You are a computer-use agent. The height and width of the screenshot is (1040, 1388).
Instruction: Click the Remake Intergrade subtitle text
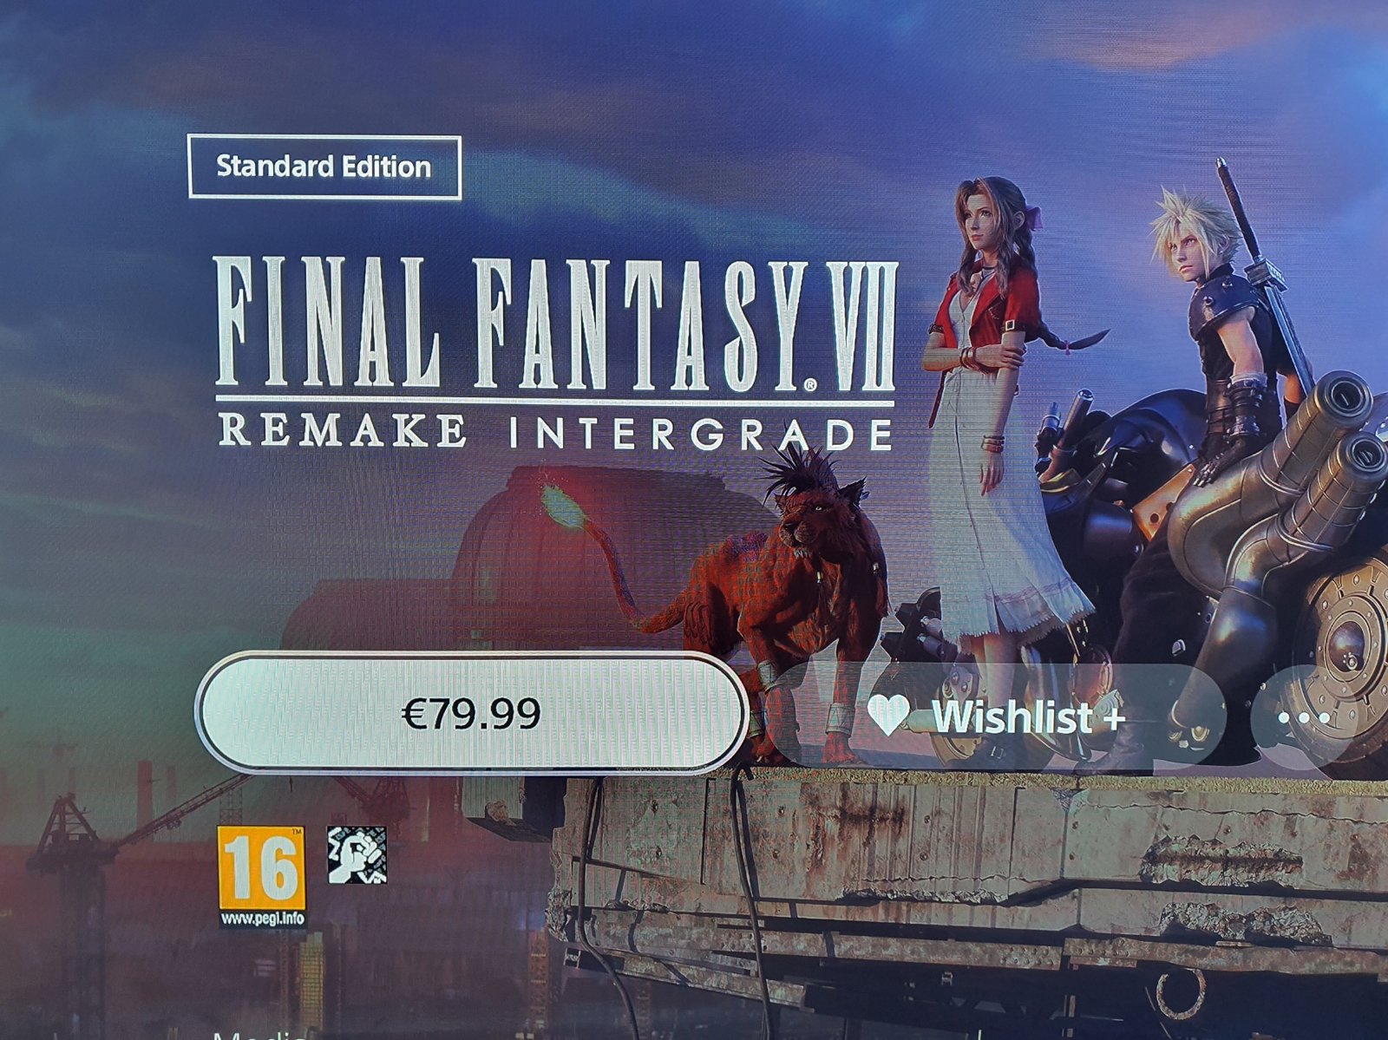coord(554,432)
